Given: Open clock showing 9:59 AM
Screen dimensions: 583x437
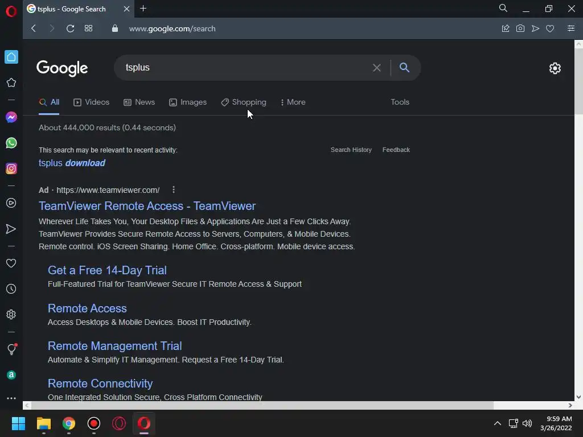Looking at the screenshot, I should coord(556,423).
